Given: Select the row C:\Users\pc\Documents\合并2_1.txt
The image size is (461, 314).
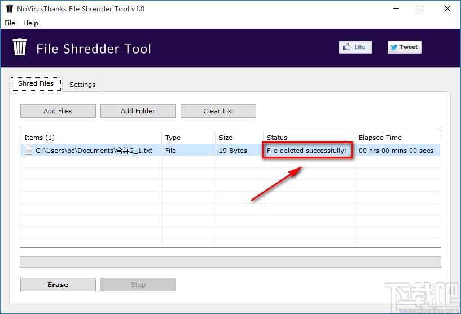Looking at the screenshot, I should (230, 151).
